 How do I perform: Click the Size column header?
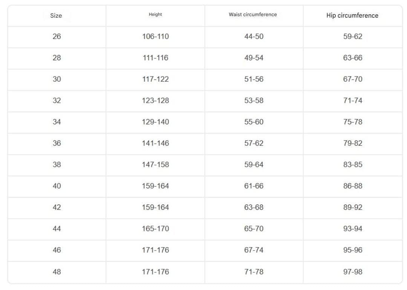tap(56, 15)
